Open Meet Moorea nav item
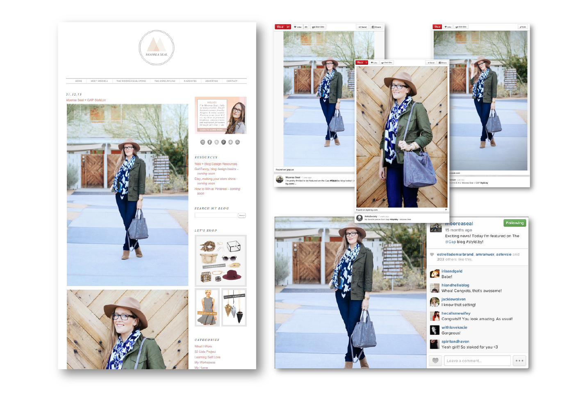This screenshot has height=395, width=585. (x=99, y=81)
